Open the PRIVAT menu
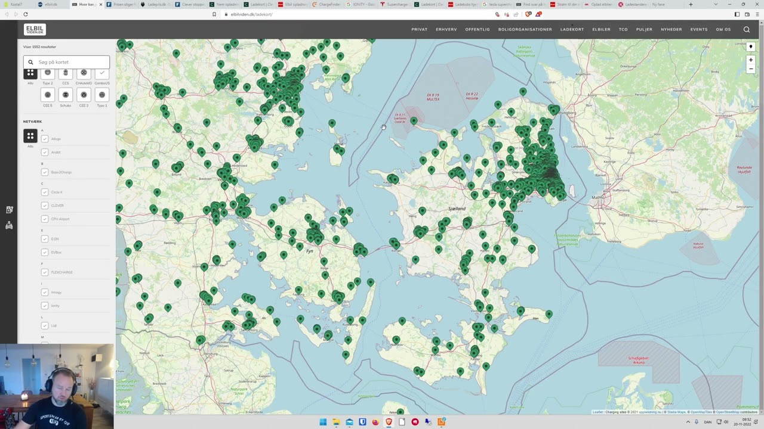Screen dimensions: 764x429 [419, 29]
